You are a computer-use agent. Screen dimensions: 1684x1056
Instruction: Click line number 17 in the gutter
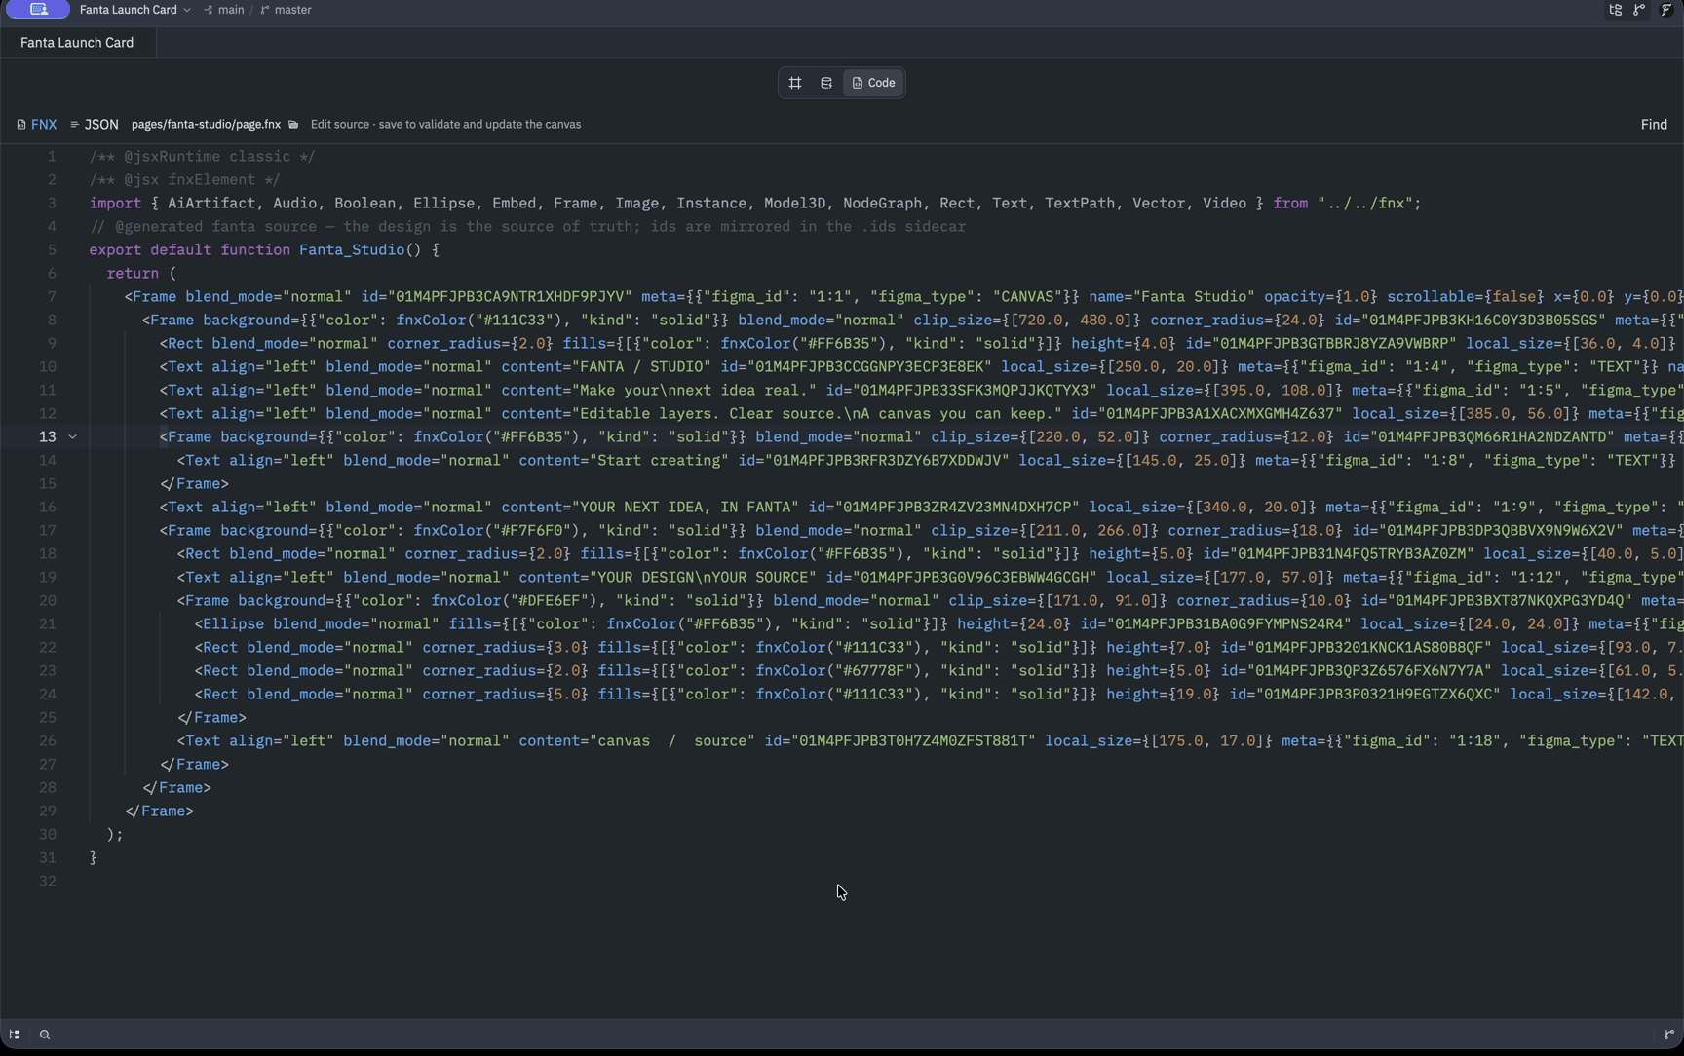point(48,531)
